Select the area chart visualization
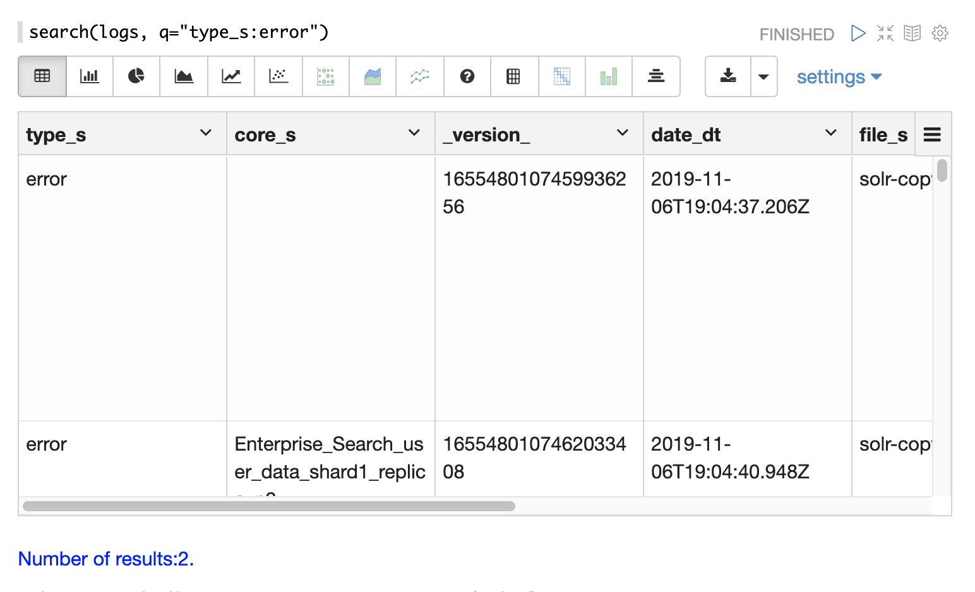Screen dimensions: 975x592 (184, 76)
